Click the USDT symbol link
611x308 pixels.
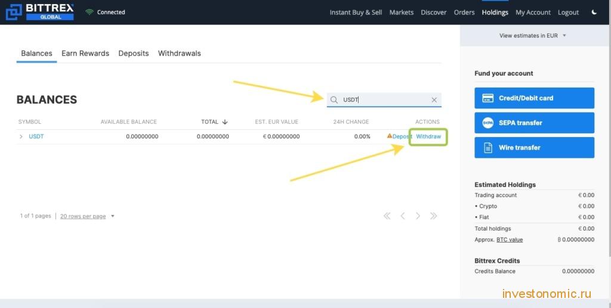[x=36, y=136]
